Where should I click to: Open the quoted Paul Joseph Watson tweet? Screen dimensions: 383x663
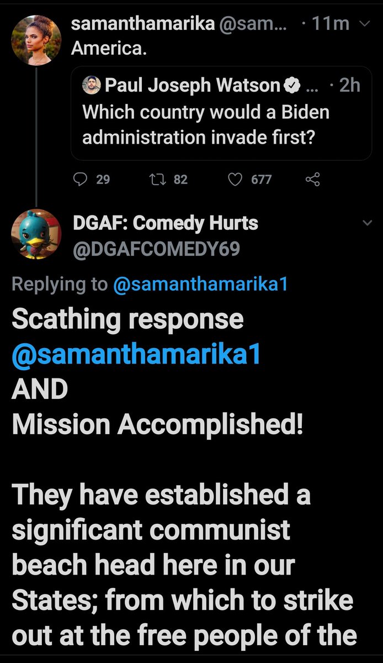pyautogui.click(x=221, y=113)
